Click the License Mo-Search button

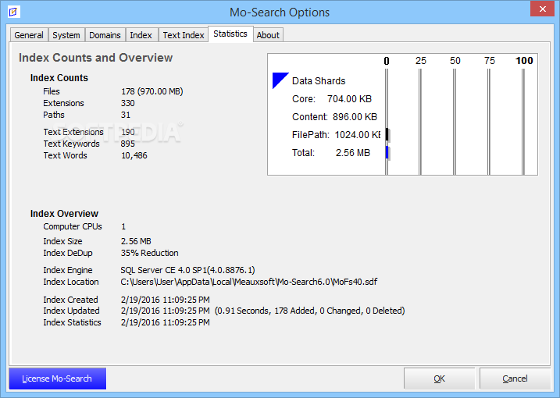coord(57,378)
